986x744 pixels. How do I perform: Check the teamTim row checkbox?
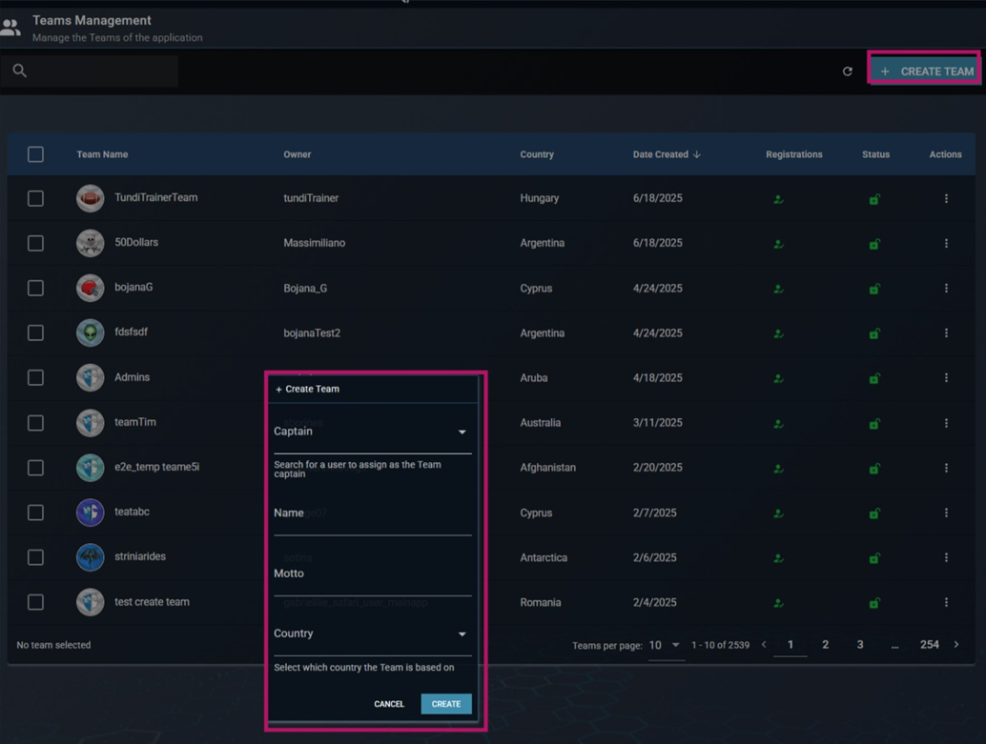[35, 422]
